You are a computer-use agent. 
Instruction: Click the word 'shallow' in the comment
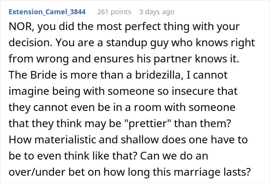coord(140,139)
